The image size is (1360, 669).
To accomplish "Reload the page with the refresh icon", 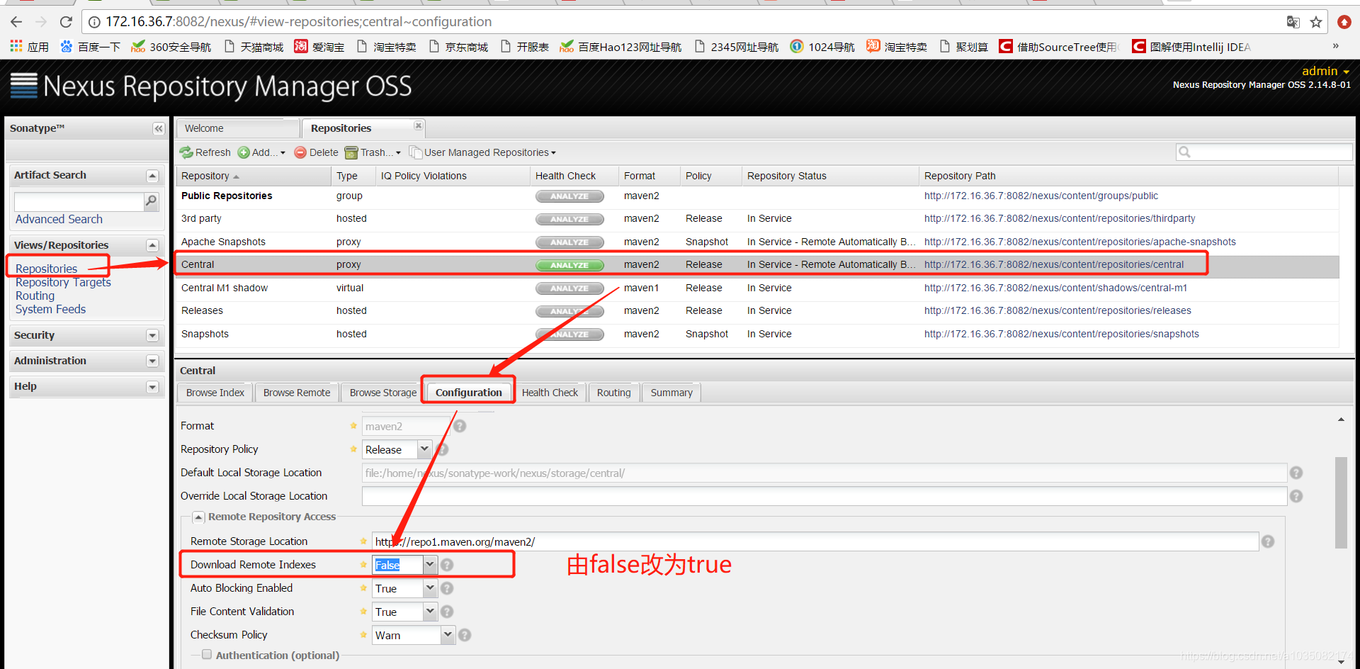I will point(66,22).
